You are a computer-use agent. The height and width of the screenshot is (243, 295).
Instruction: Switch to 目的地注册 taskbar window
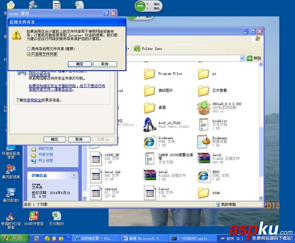coord(95,238)
